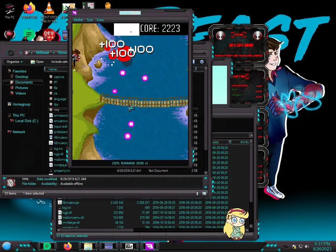The image size is (336, 252).
Task: Click Explorer back navigation button
Action: pyautogui.click(x=10, y=52)
